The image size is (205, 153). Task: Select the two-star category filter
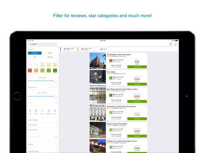pyautogui.click(x=36, y=65)
